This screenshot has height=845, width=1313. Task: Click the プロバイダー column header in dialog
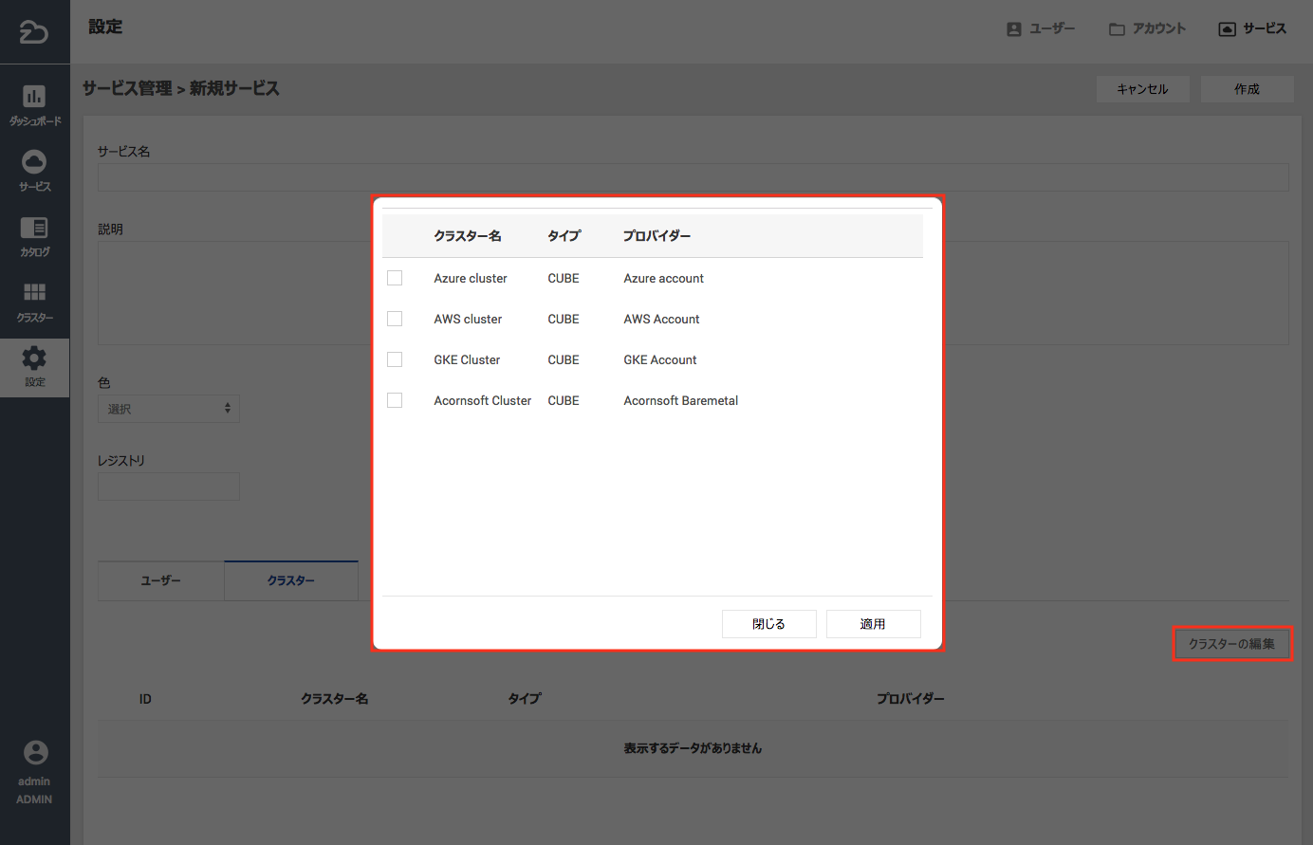click(x=656, y=235)
